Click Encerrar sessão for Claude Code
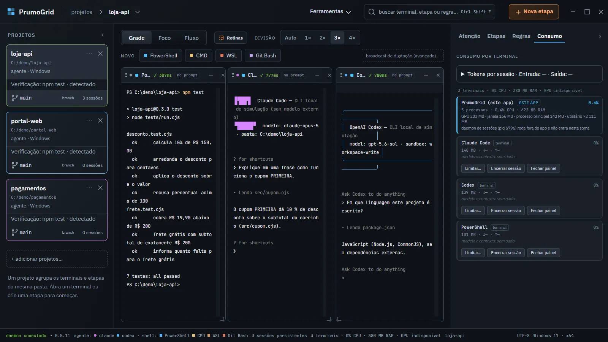Viewport: 608px width, 342px height. [506, 168]
